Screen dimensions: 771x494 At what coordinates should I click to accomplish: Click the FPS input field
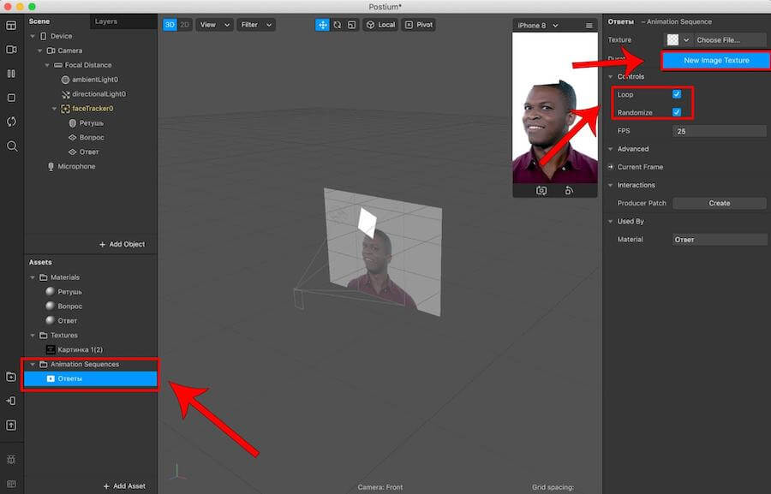719,131
